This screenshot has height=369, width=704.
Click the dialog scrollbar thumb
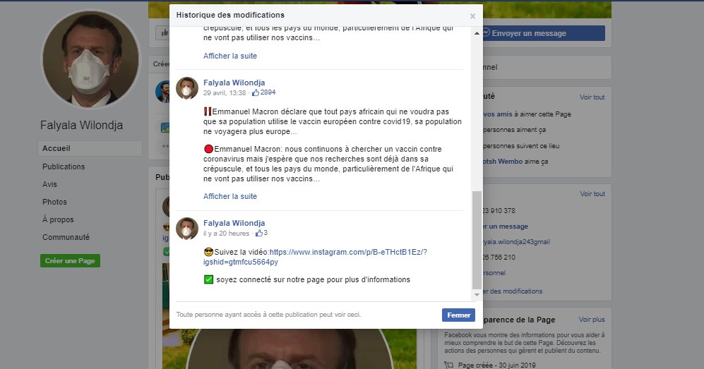click(477, 240)
